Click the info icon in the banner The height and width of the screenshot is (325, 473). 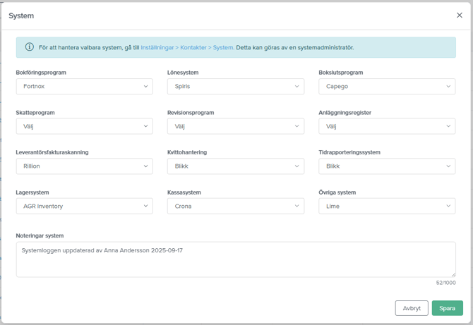coord(29,47)
